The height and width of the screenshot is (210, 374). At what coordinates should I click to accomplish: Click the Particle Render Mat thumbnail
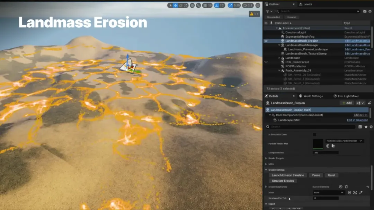pyautogui.click(x=318, y=144)
